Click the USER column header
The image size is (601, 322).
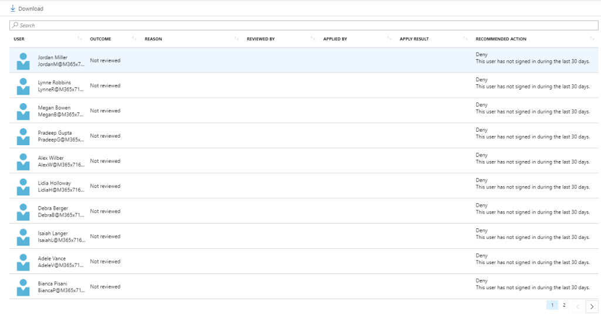point(19,39)
